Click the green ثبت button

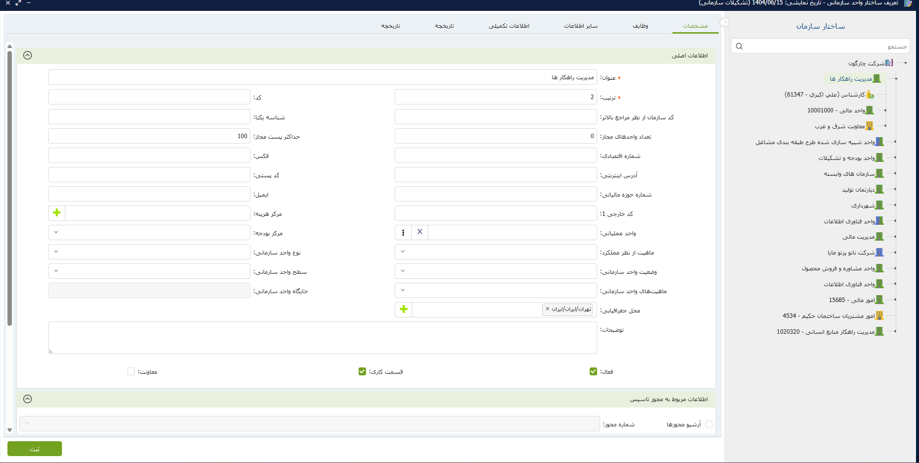coord(35,449)
